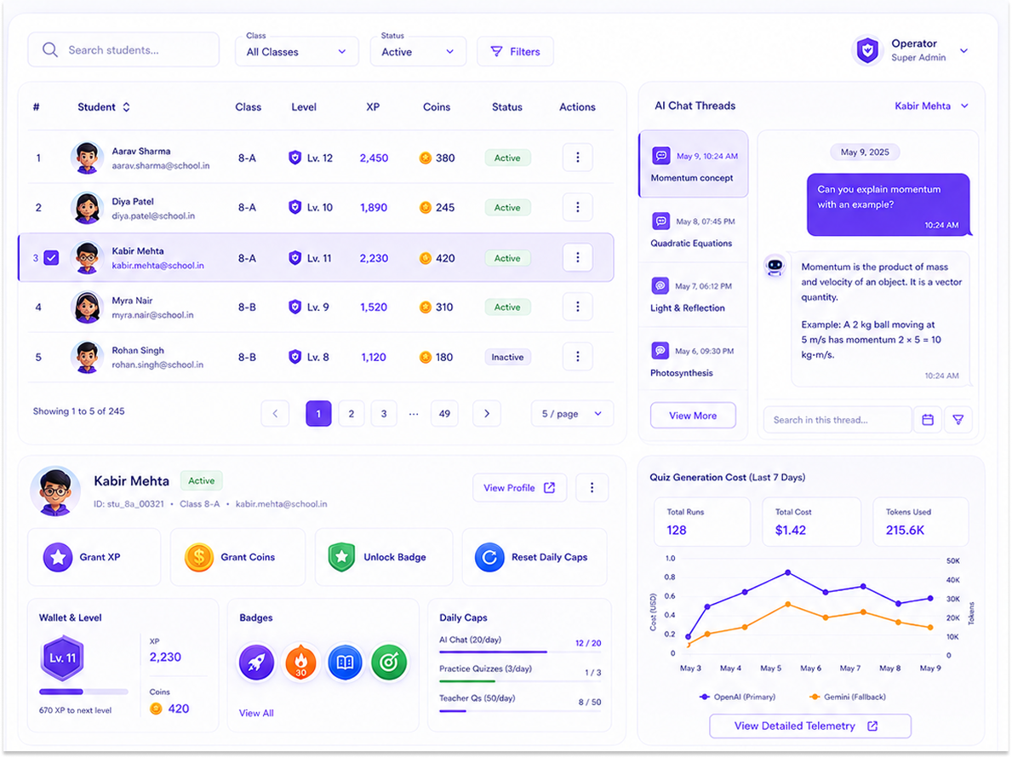Click the AI Chat daily cap progress bar
Screen dimensions: 1012x758
[520, 652]
